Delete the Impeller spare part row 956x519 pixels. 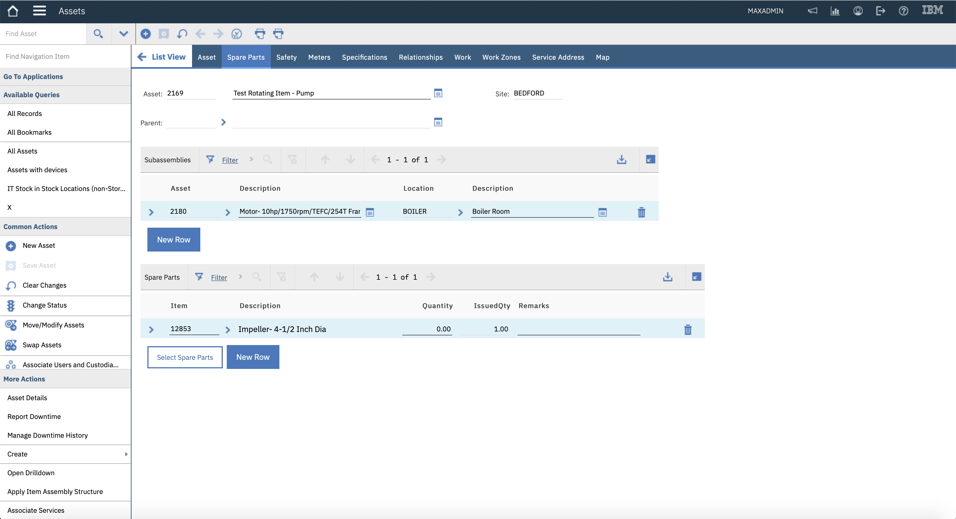(688, 330)
